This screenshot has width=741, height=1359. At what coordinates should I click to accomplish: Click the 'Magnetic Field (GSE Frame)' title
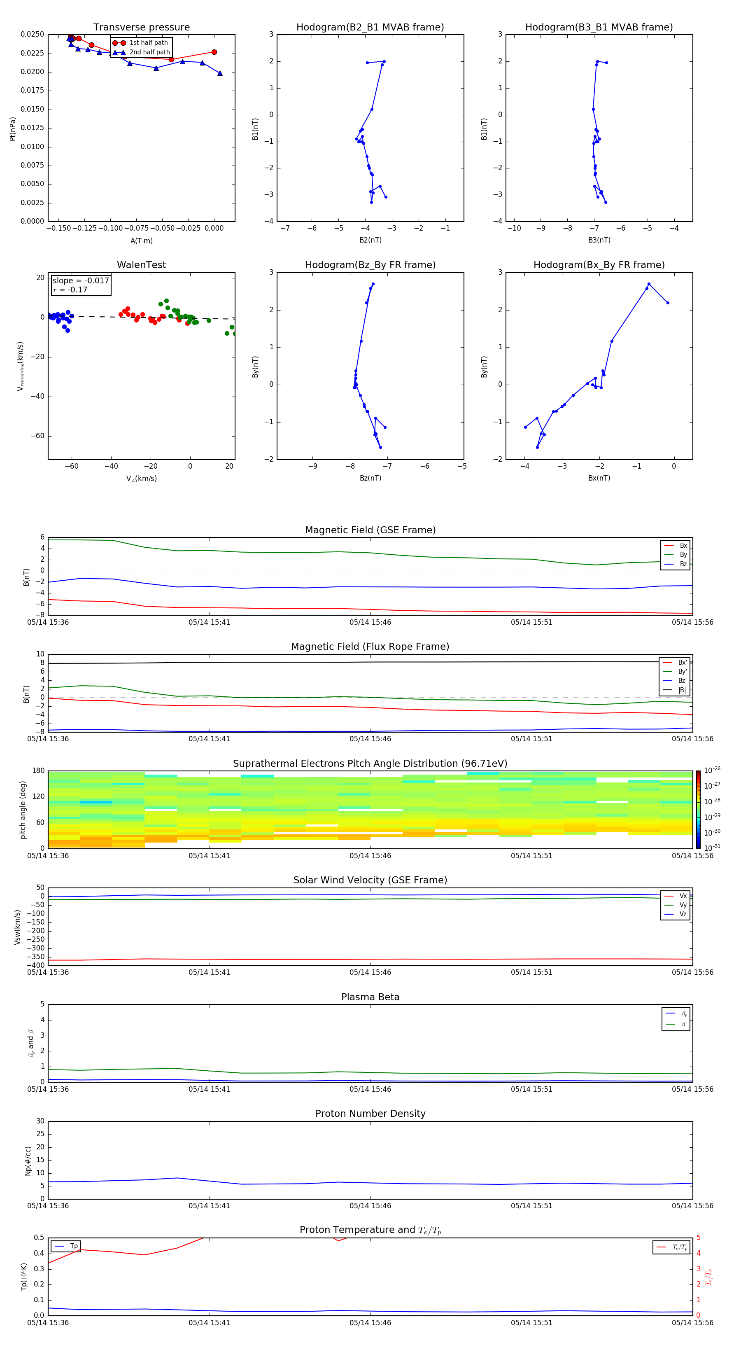370,530
